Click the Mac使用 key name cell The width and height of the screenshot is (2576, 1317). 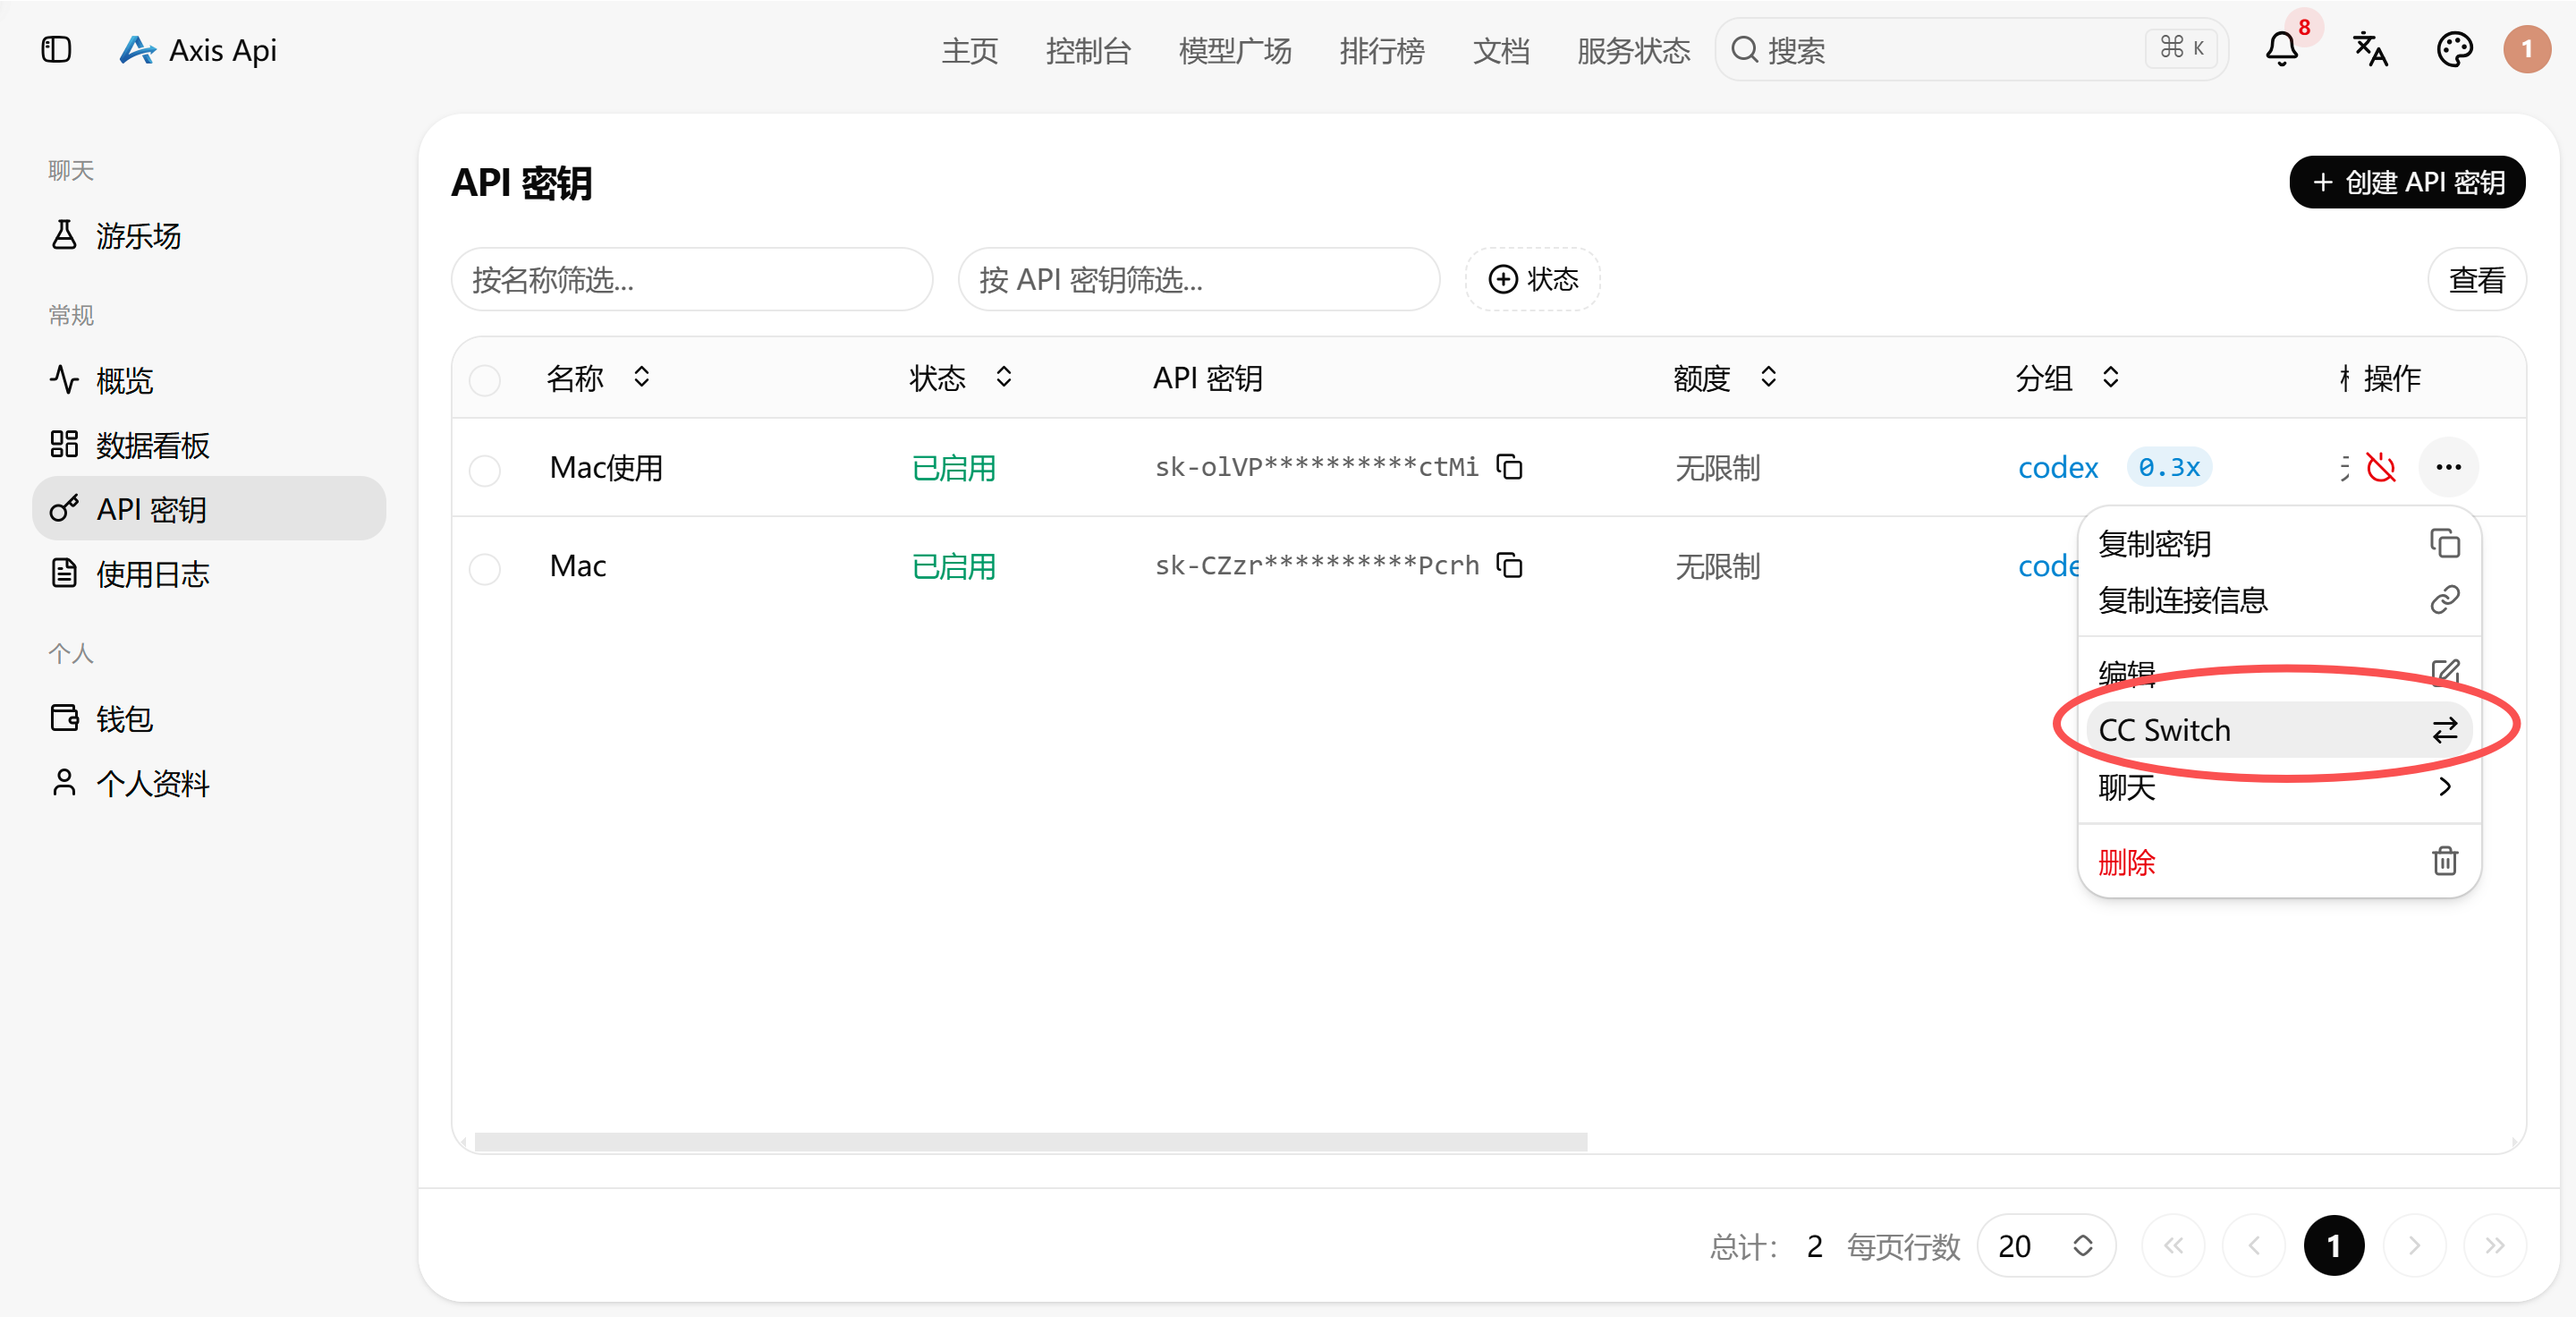(x=606, y=467)
